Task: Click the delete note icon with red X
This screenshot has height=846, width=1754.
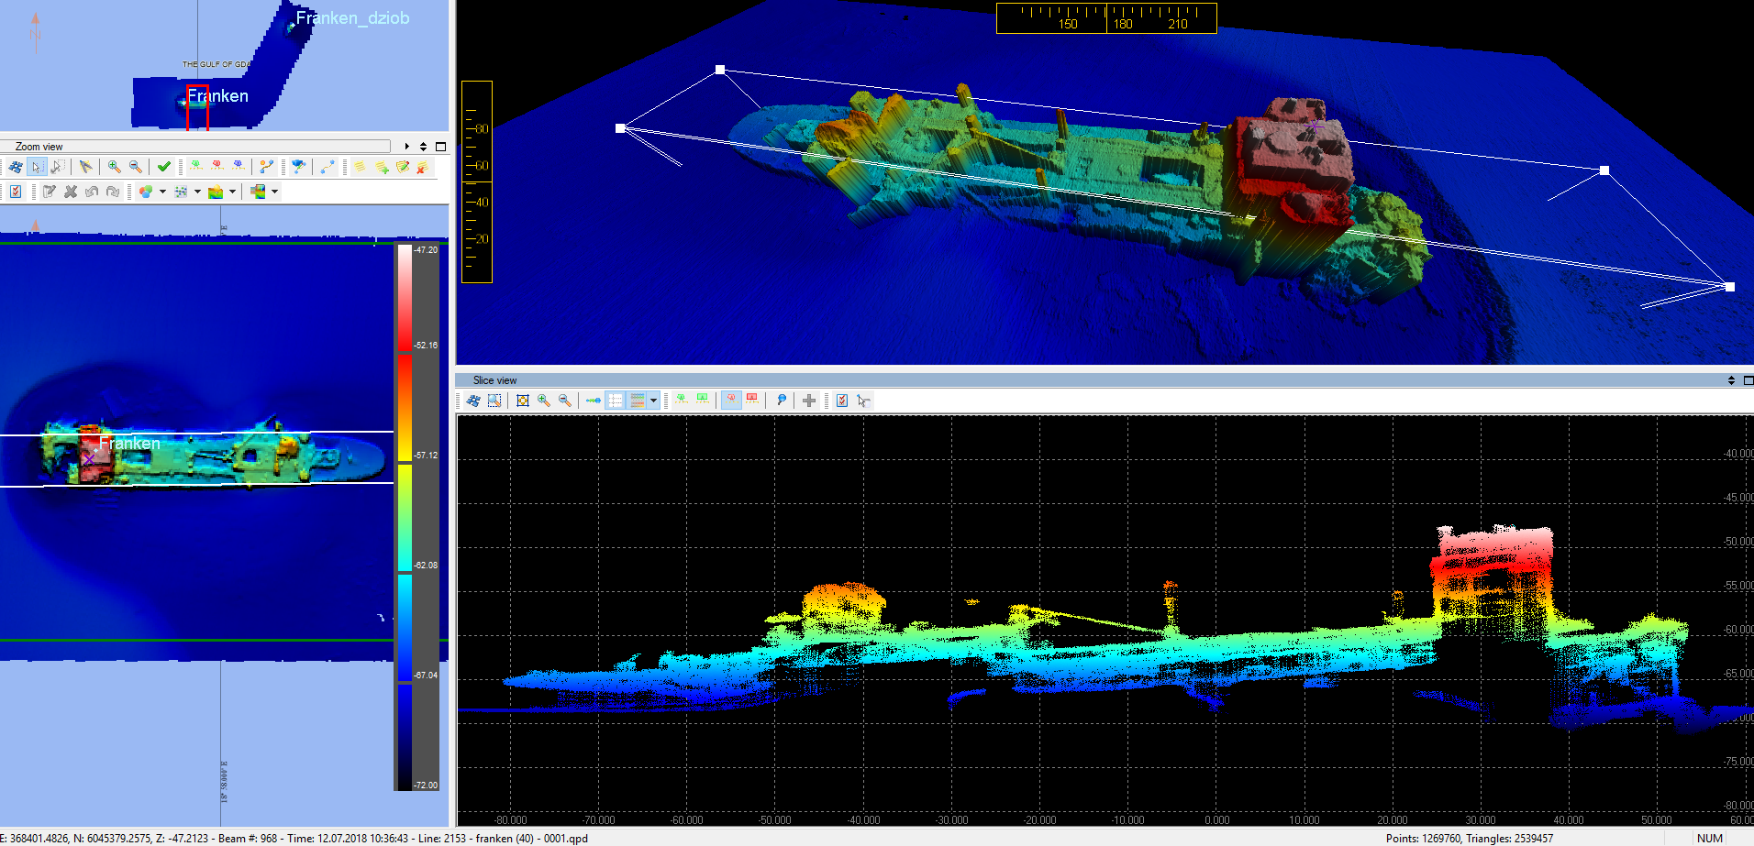Action: 423,167
